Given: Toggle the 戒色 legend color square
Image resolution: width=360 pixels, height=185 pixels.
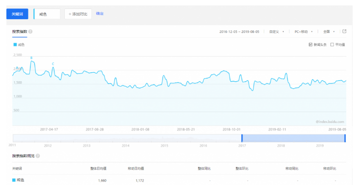Looking at the screenshot, I should click(15, 45).
